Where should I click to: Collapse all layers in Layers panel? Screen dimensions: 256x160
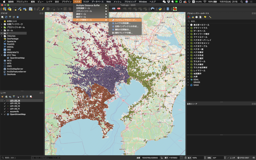27,97
